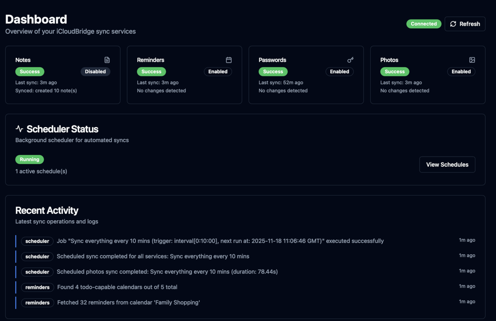Click the reminders tag on todo-capable calendars entry
Screen dimensions: 496x321
pos(38,287)
